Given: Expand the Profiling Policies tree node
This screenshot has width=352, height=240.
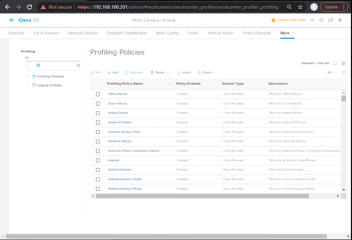Looking at the screenshot, I should pyautogui.click(x=28, y=76).
